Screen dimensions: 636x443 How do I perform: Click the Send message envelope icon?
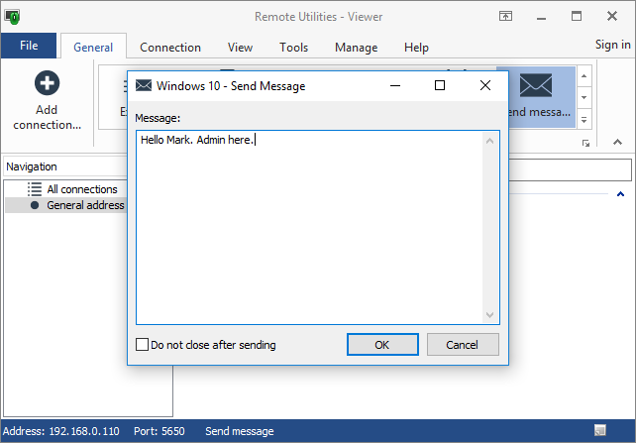(536, 86)
